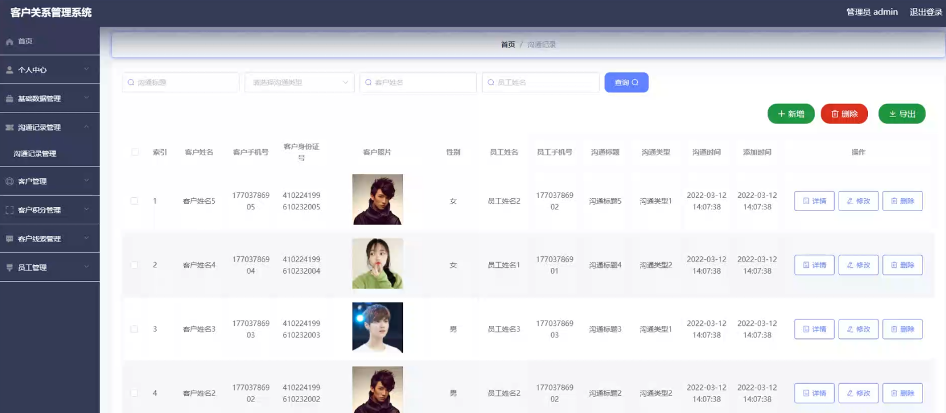This screenshot has width=946, height=413.
Task: Click the icon beside 基础数据管理
Action: click(x=9, y=99)
